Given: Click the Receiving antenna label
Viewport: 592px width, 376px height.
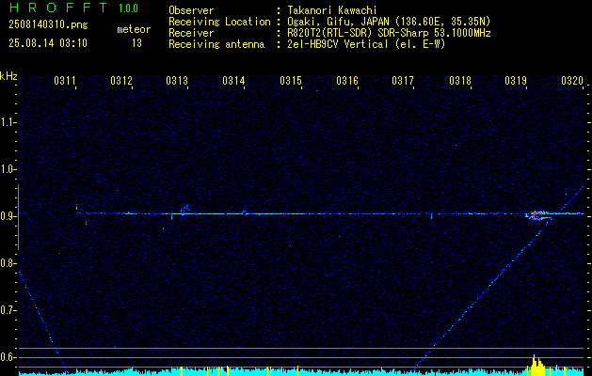Looking at the screenshot, I should click(216, 44).
